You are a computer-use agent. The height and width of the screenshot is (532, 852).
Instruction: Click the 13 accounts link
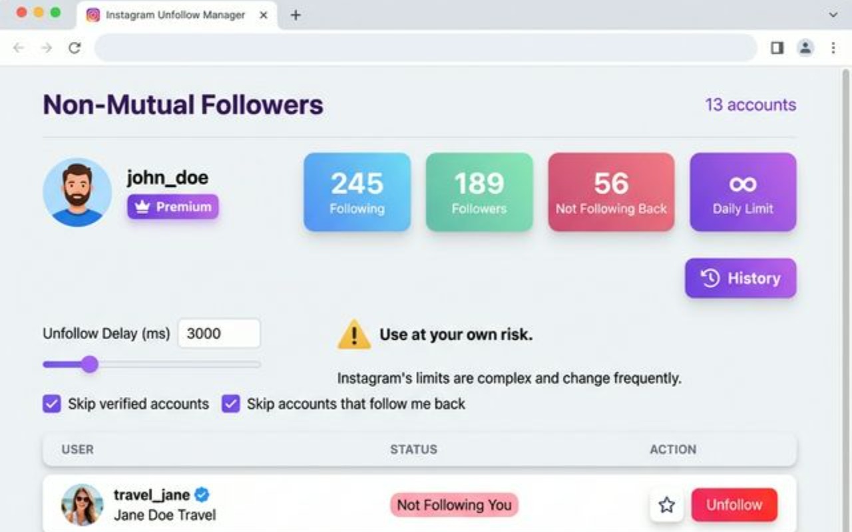(x=750, y=105)
